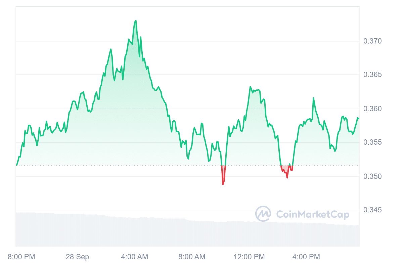Image resolution: width=403 pixels, height=268 pixels.
Task: Click the 0.365 price axis label
Action: (372, 75)
